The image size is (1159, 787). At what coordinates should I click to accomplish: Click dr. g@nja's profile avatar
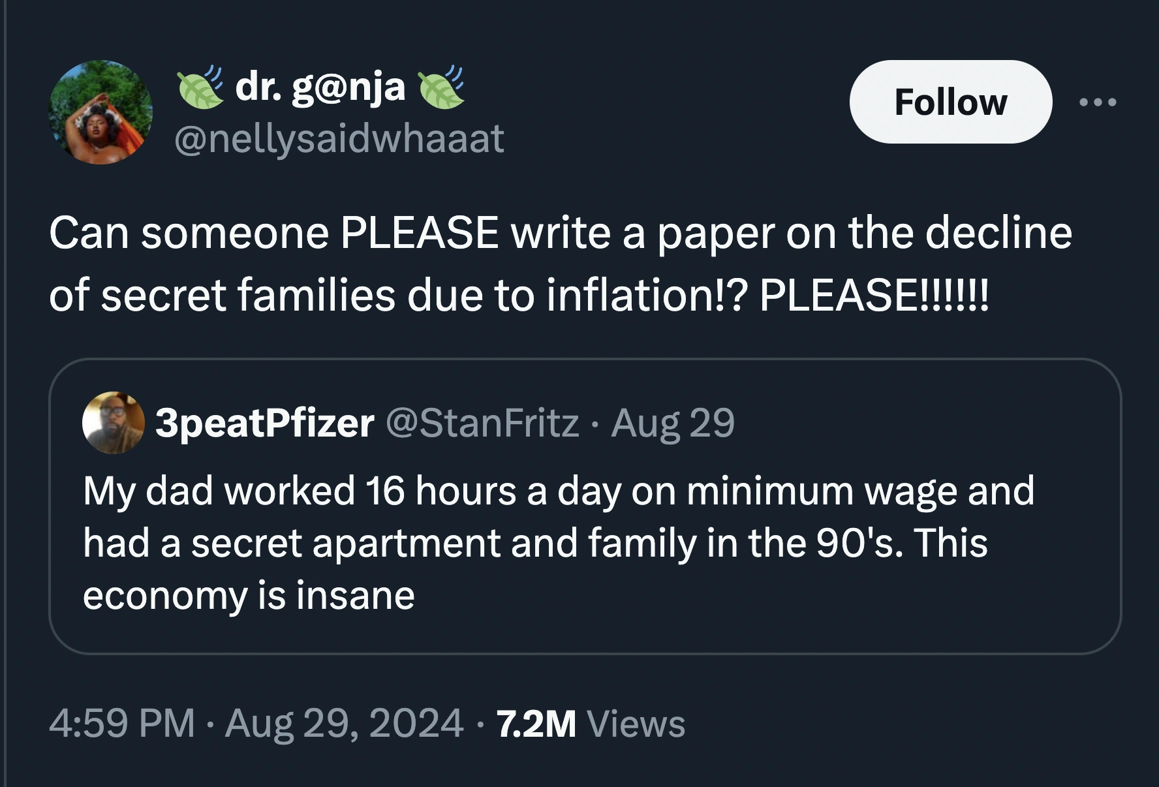click(x=101, y=112)
